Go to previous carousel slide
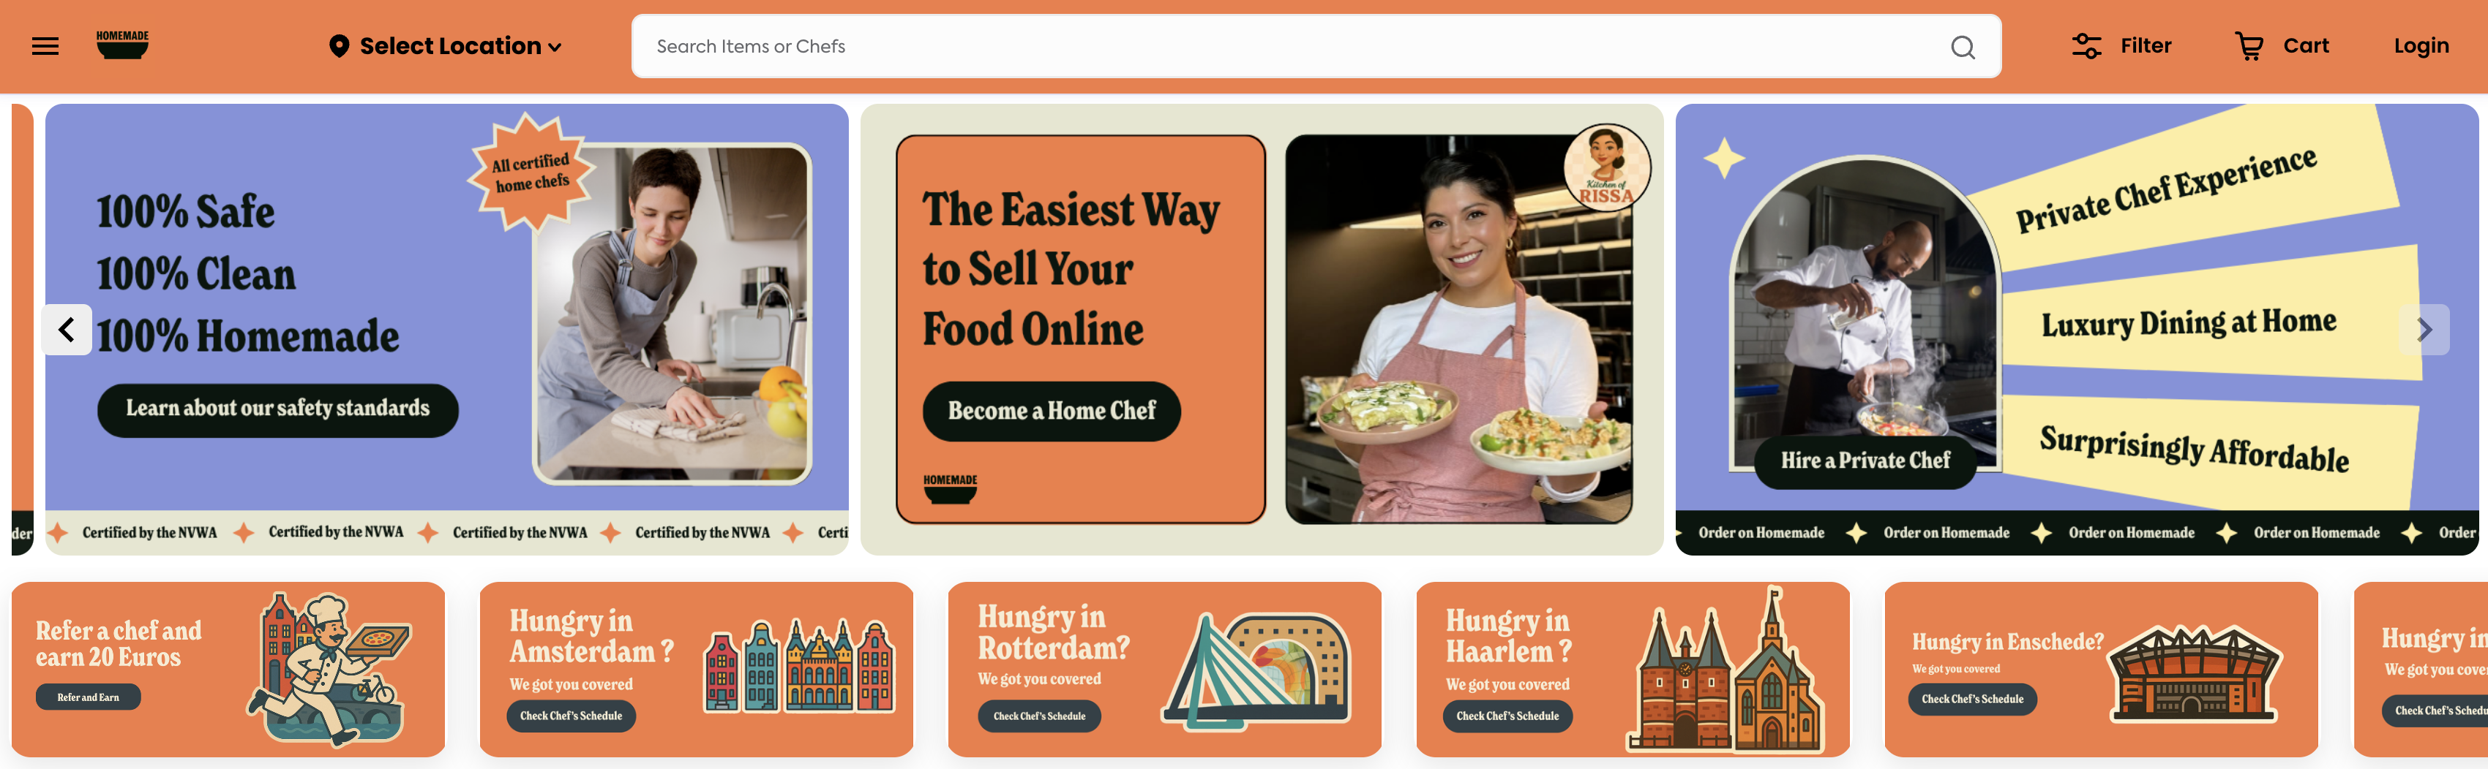2488x769 pixels. (x=67, y=330)
